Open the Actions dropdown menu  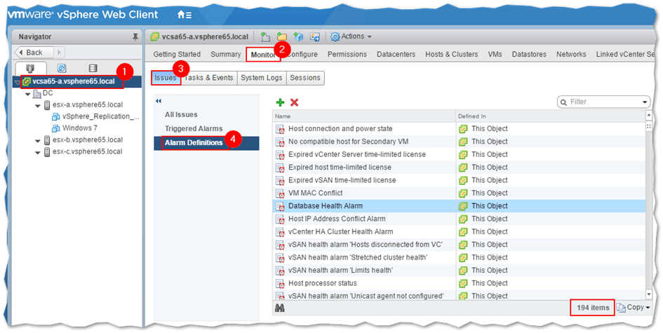351,36
